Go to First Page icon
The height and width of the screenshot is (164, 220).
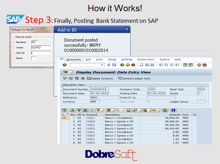coord(161,65)
